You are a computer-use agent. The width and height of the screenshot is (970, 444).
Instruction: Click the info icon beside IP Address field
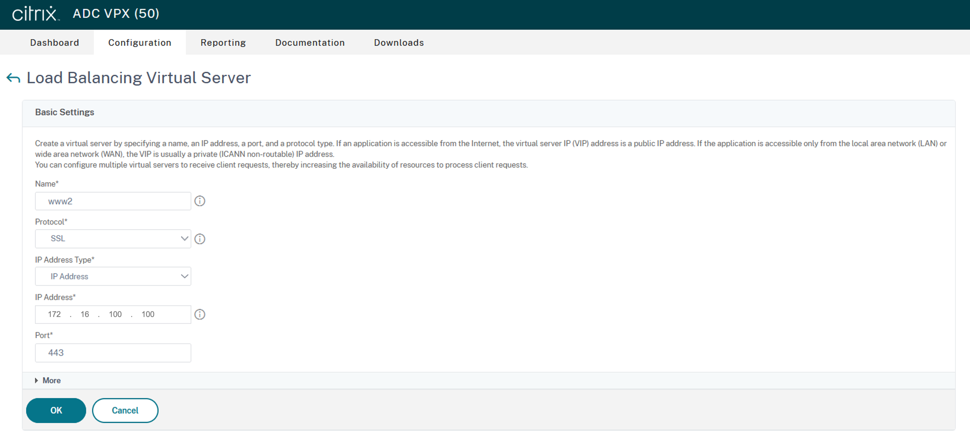pyautogui.click(x=200, y=314)
